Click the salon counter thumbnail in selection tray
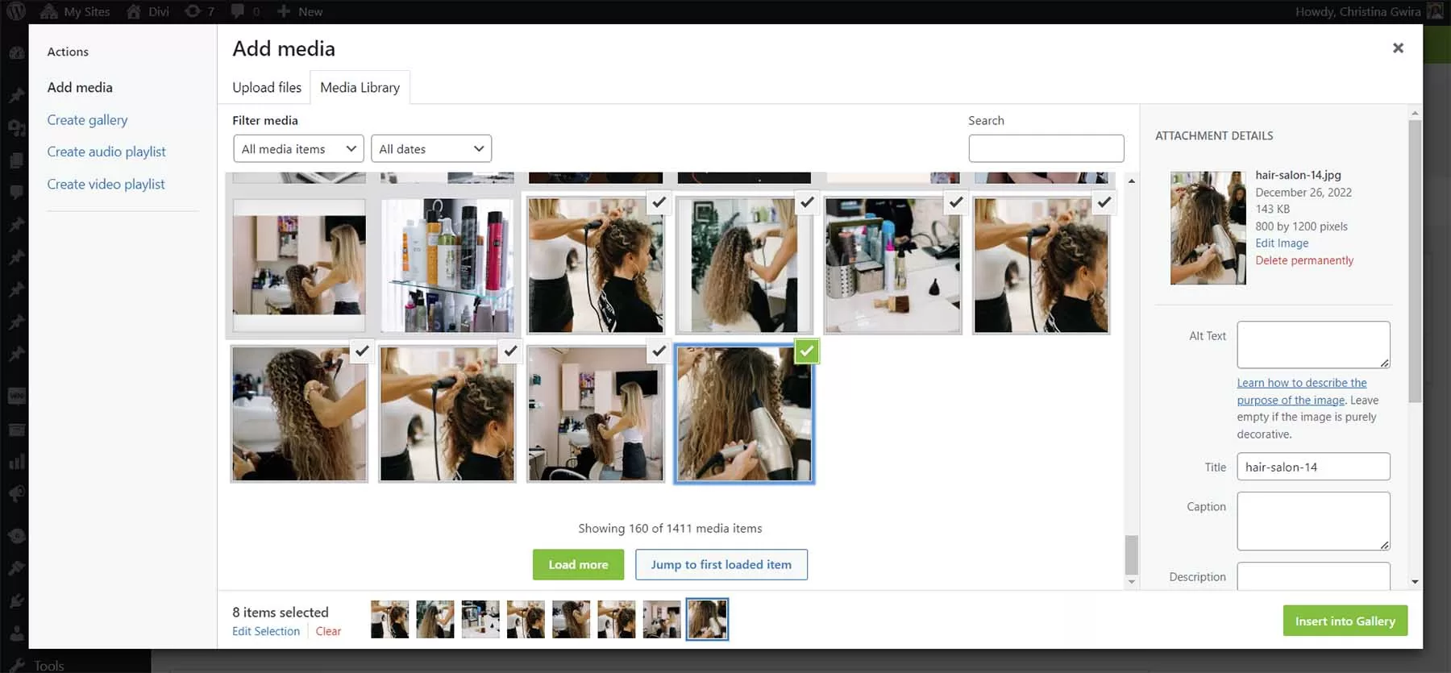Image resolution: width=1451 pixels, height=673 pixels. [480, 619]
